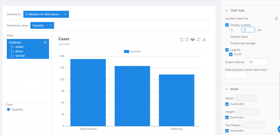Click the Graph interval input field
The width and height of the screenshot is (280, 135).
tap(257, 62)
